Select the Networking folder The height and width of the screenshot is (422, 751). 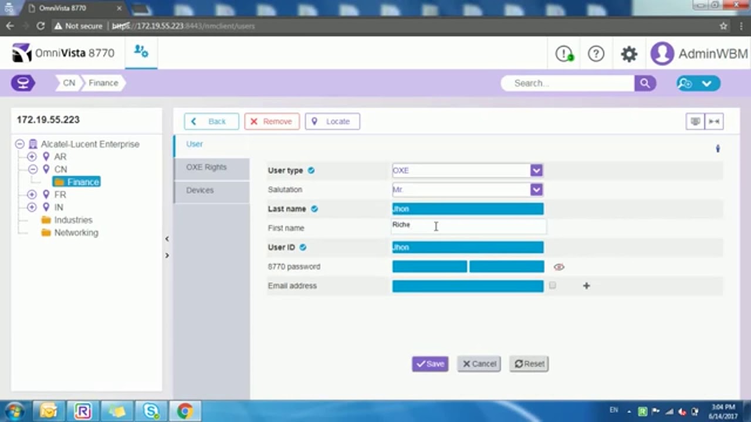coord(76,233)
